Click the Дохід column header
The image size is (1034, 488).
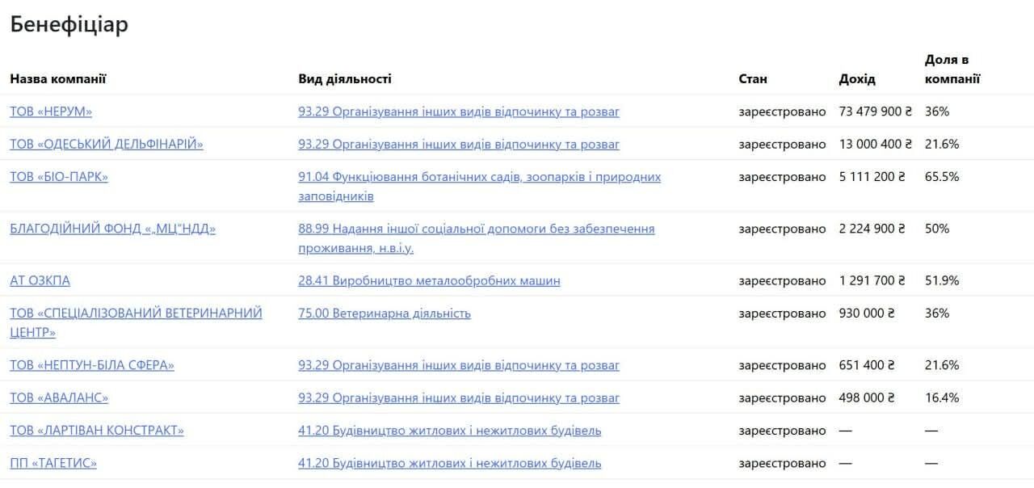(857, 79)
